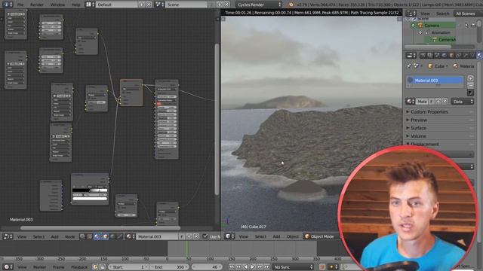Open Object menu in 3D viewport header
Image resolution: width=483 pixels, height=271 pixels.
[x=292, y=236]
